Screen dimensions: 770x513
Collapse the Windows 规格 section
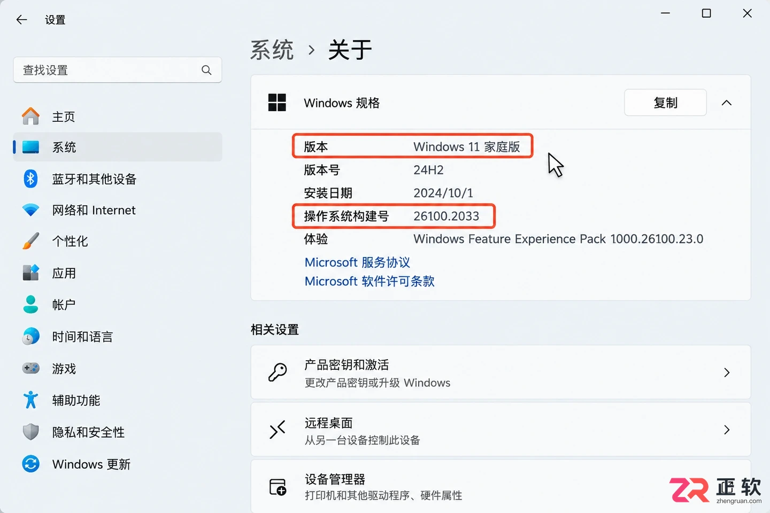(726, 103)
